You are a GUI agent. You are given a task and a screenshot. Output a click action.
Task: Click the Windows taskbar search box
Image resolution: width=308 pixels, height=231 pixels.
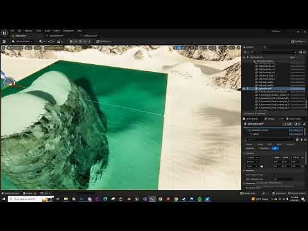pos(31,199)
